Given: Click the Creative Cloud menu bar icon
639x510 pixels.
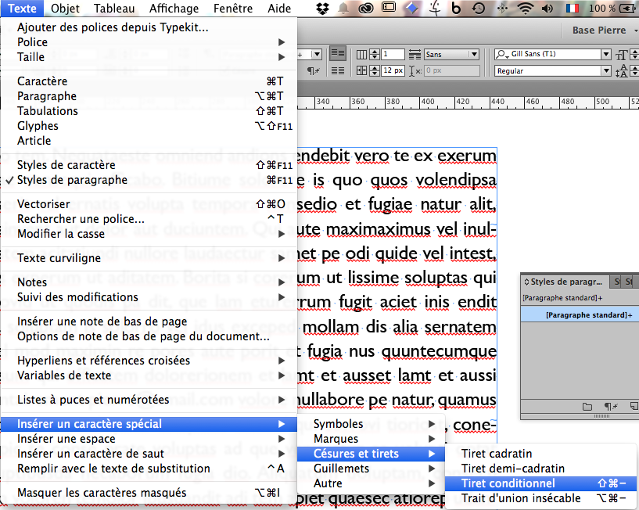Looking at the screenshot, I should point(366,8).
